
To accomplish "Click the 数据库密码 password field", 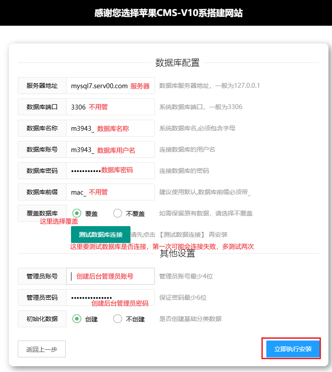I will [111, 171].
